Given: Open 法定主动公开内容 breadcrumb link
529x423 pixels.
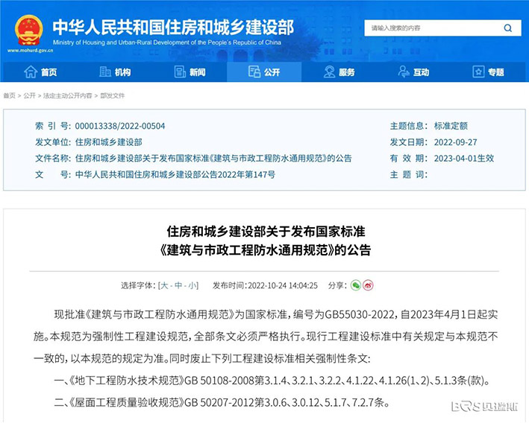Looking at the screenshot, I should (67, 96).
